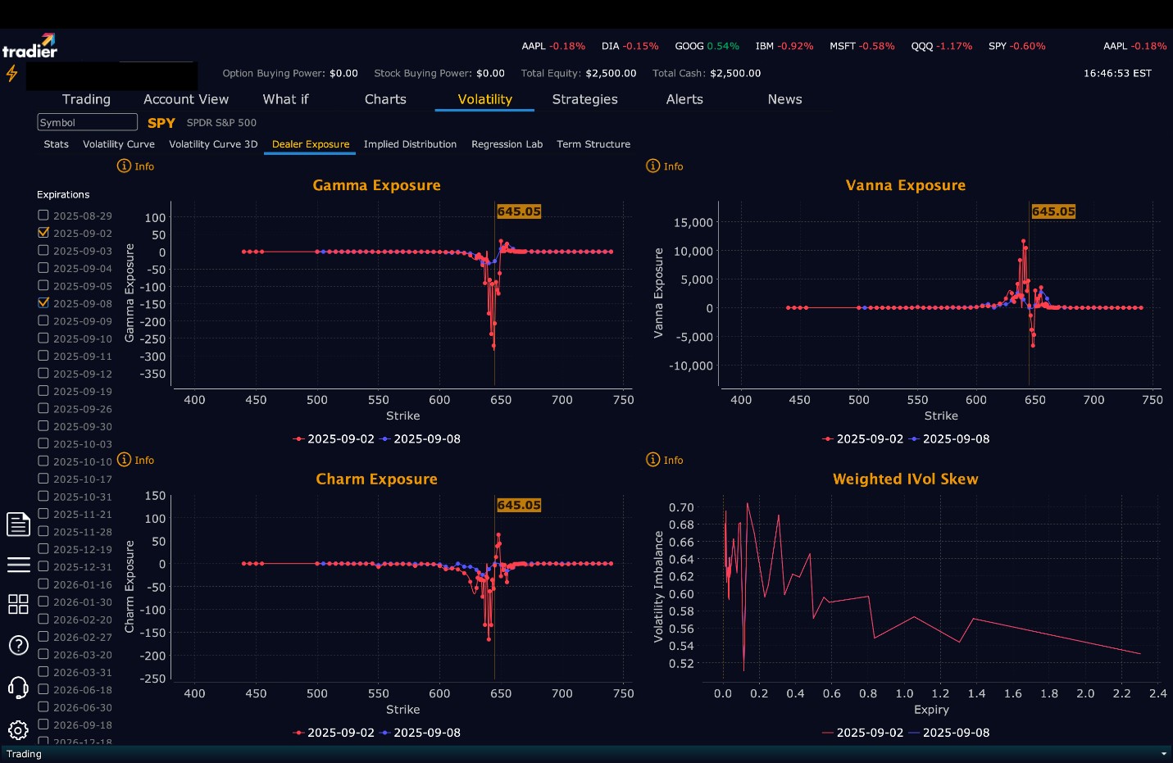
Task: Open the hamburger menu icon in sidebar
Action: pyautogui.click(x=18, y=565)
